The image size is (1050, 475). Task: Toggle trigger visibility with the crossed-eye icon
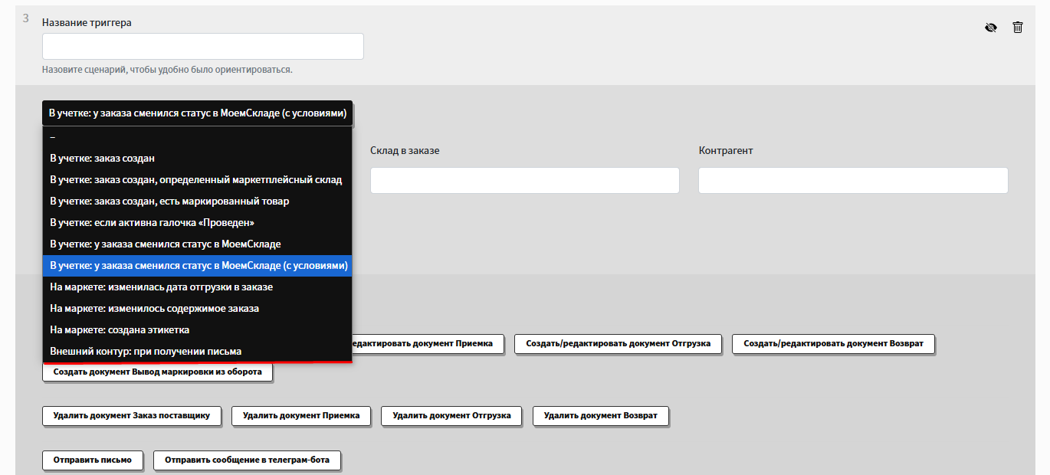point(991,28)
